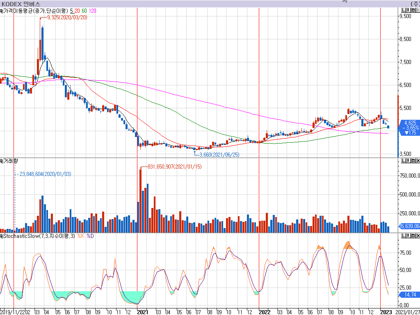Click the 250,000,0 volume axis label

pos(410,213)
